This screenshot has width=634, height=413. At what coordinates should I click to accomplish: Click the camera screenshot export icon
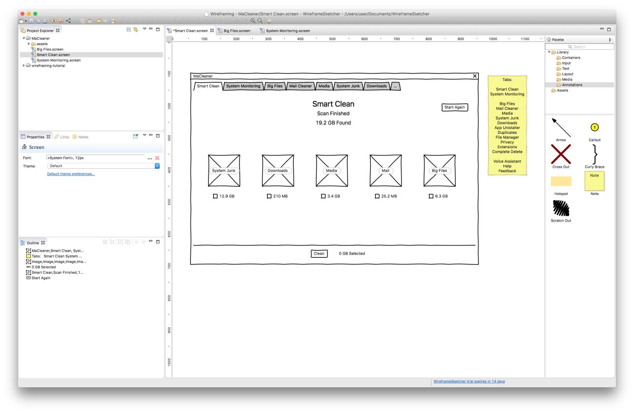click(x=54, y=21)
